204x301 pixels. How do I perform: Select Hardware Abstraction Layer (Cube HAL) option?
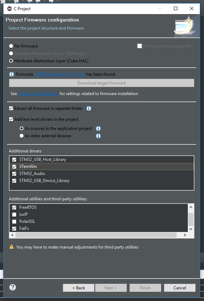[11, 61]
